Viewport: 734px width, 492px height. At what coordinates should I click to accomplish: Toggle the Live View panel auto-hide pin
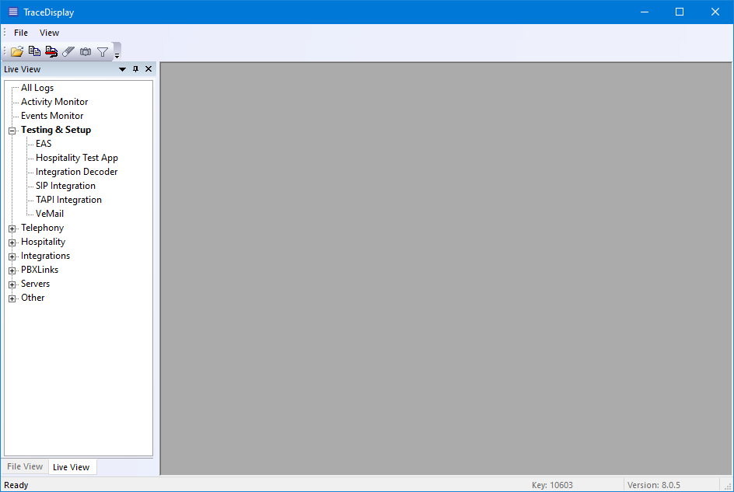[135, 69]
